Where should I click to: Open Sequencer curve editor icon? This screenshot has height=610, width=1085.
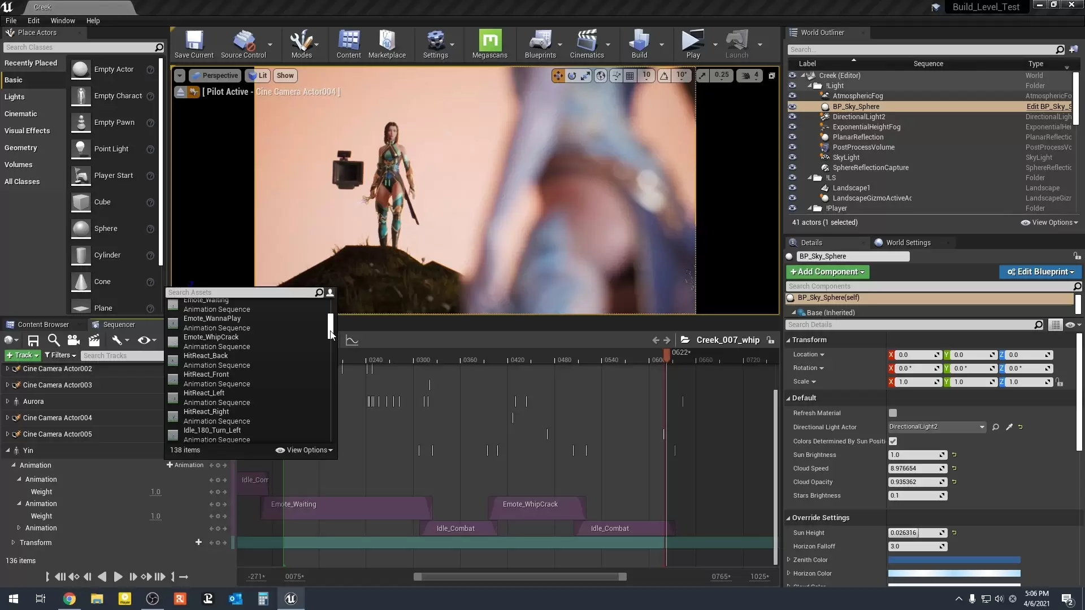(x=352, y=341)
